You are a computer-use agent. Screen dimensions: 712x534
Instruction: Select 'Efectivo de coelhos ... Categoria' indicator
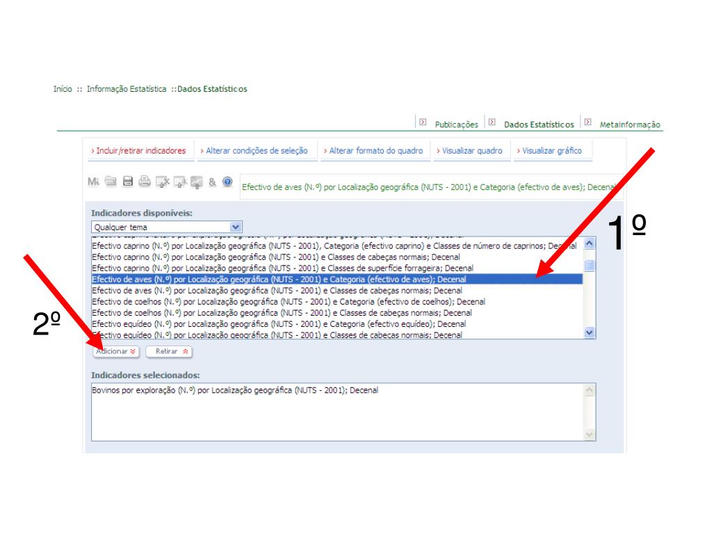(289, 302)
